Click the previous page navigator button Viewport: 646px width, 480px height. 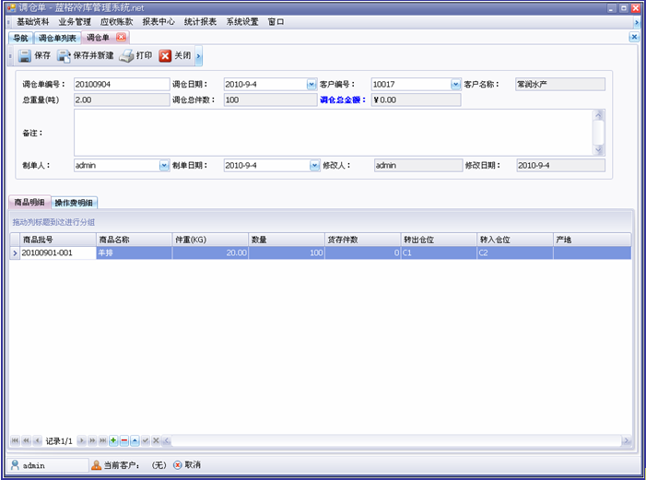pyautogui.click(x=26, y=441)
